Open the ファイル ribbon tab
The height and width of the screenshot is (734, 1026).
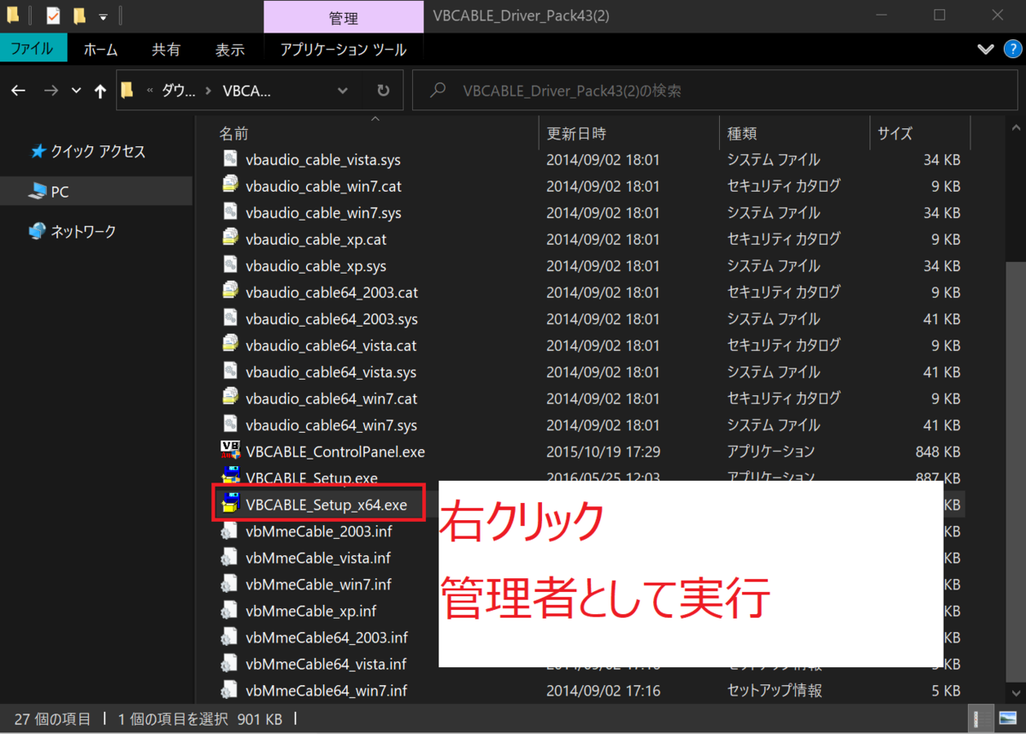click(x=34, y=50)
